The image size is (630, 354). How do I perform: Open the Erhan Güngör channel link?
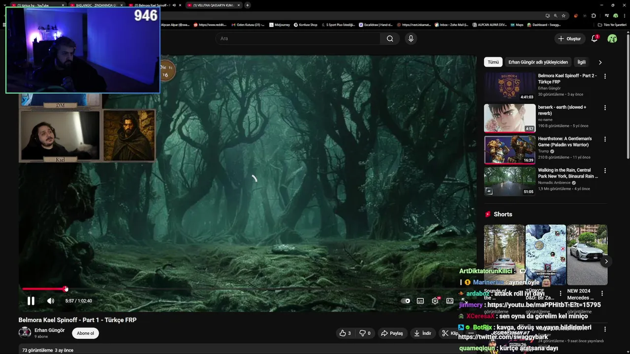tap(49, 330)
